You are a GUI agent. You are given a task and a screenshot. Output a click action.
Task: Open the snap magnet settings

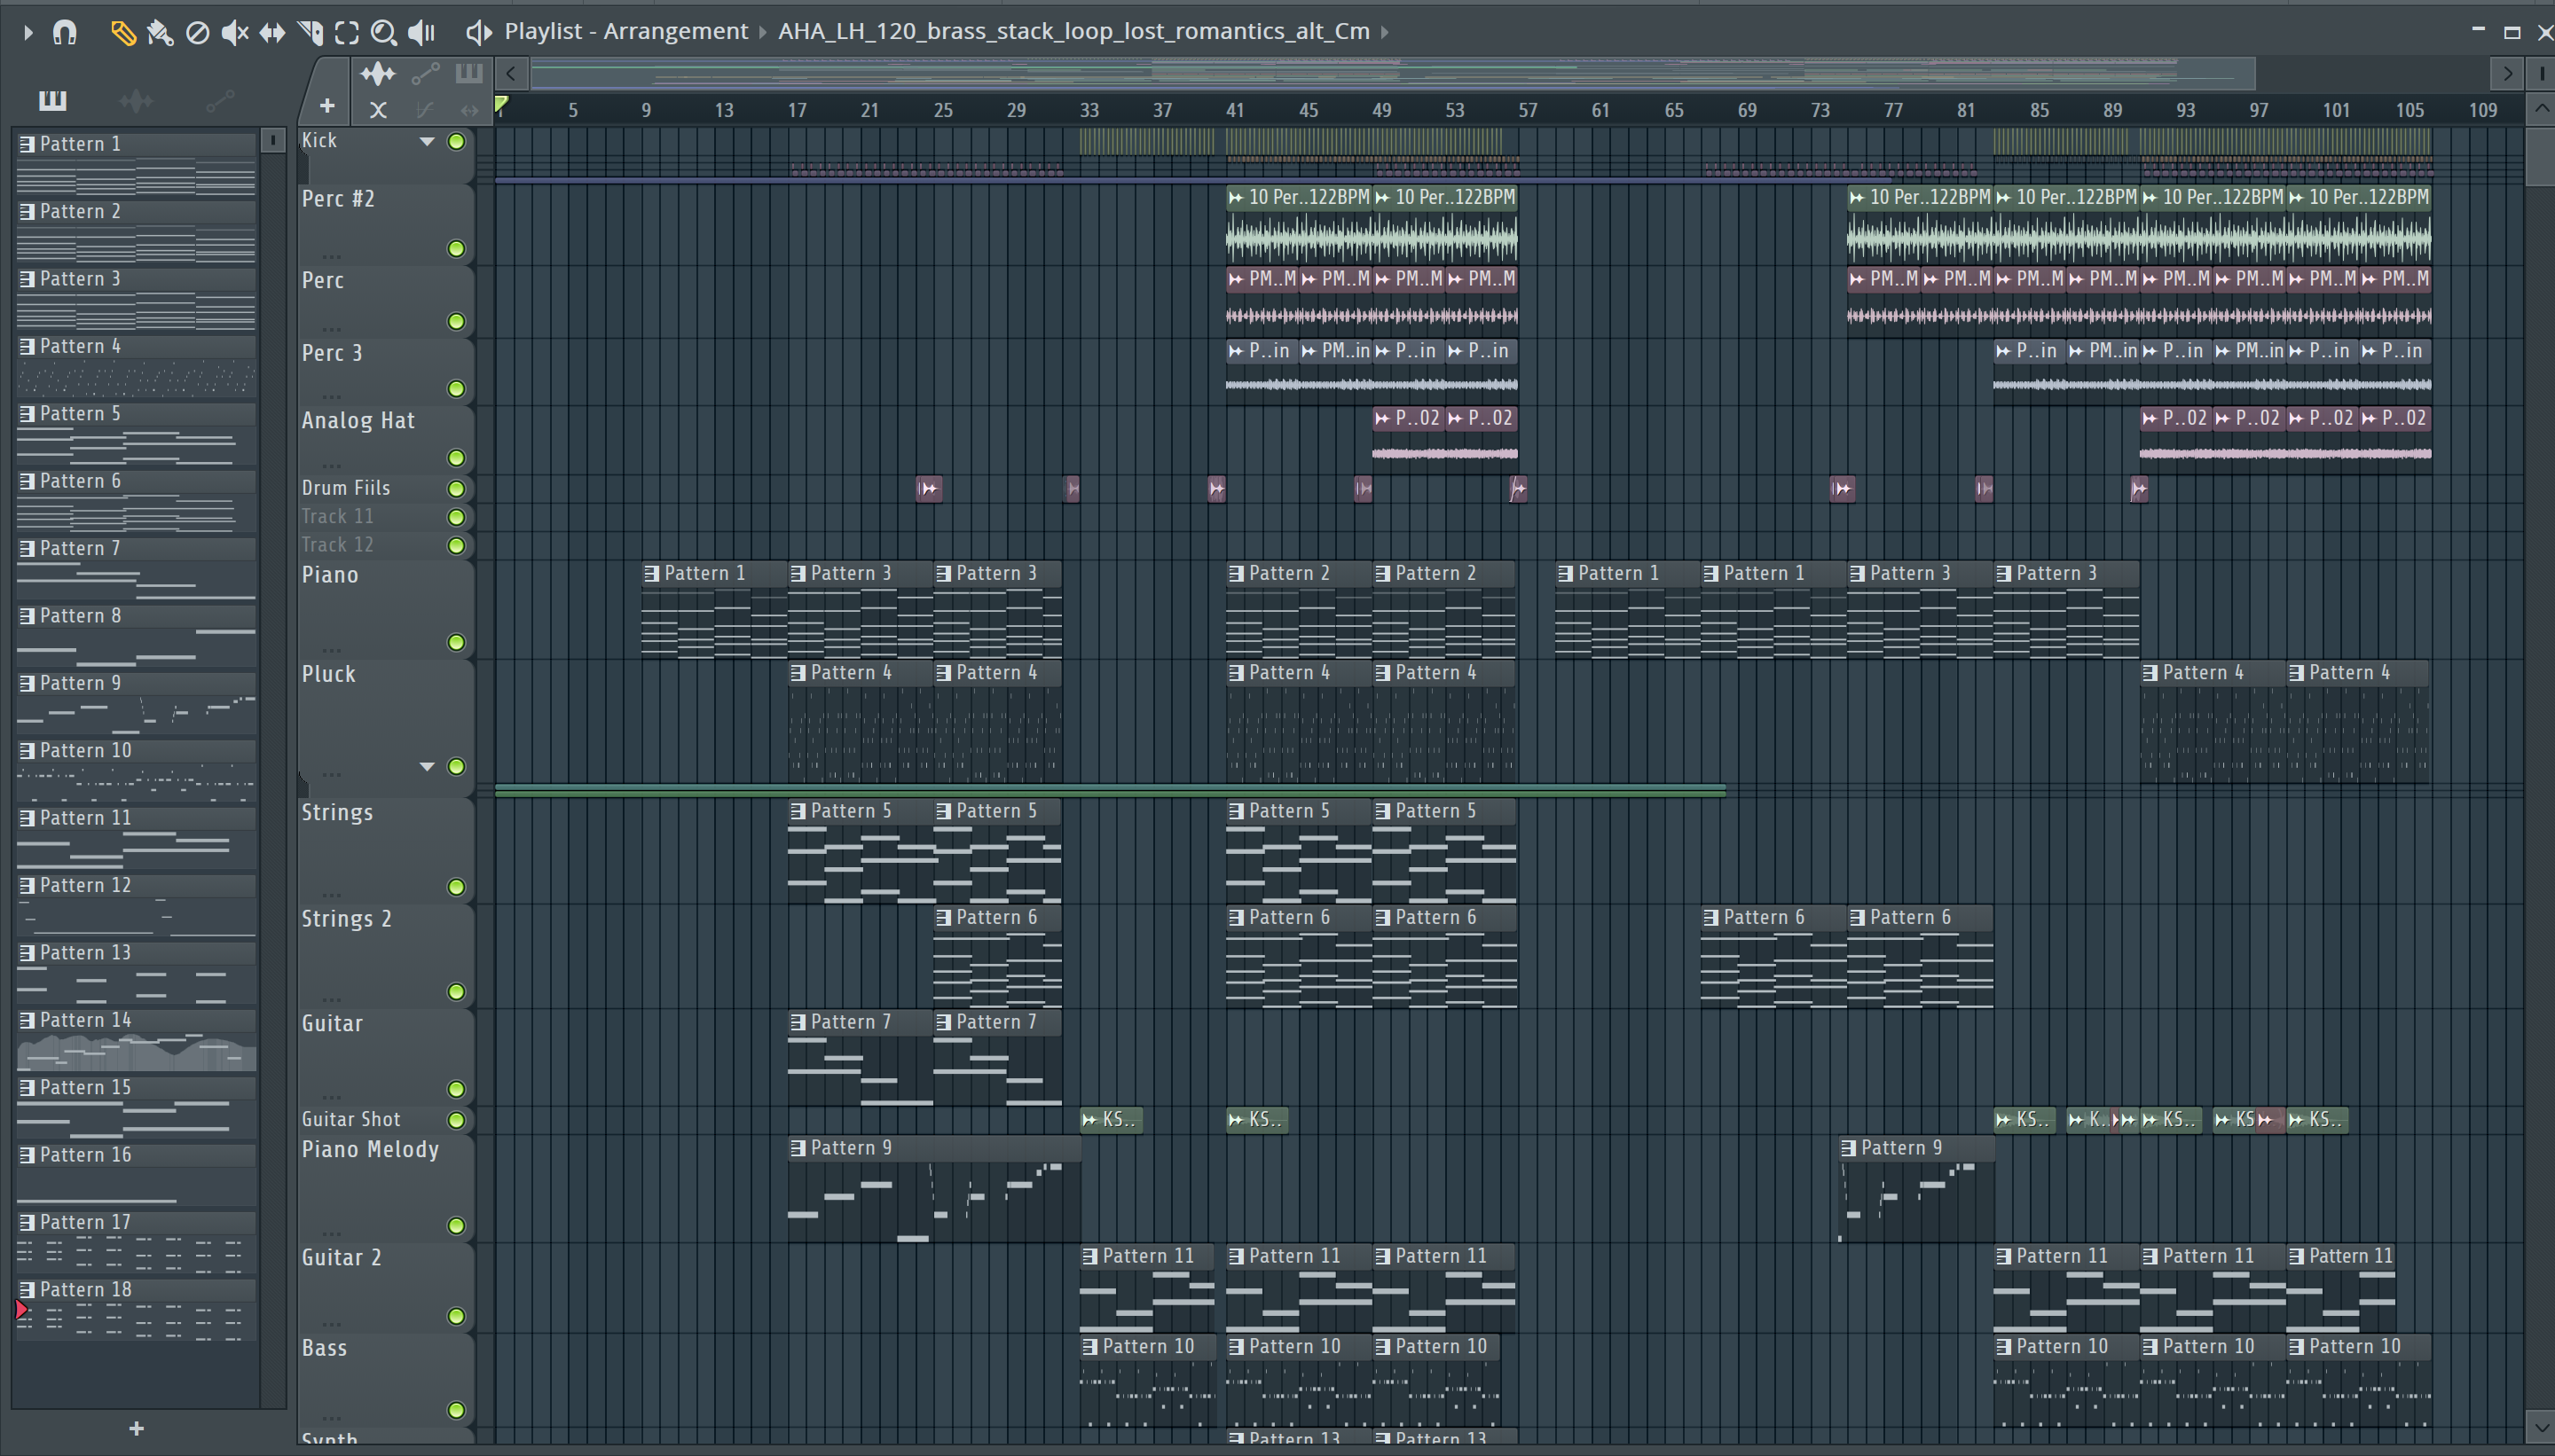[x=64, y=33]
